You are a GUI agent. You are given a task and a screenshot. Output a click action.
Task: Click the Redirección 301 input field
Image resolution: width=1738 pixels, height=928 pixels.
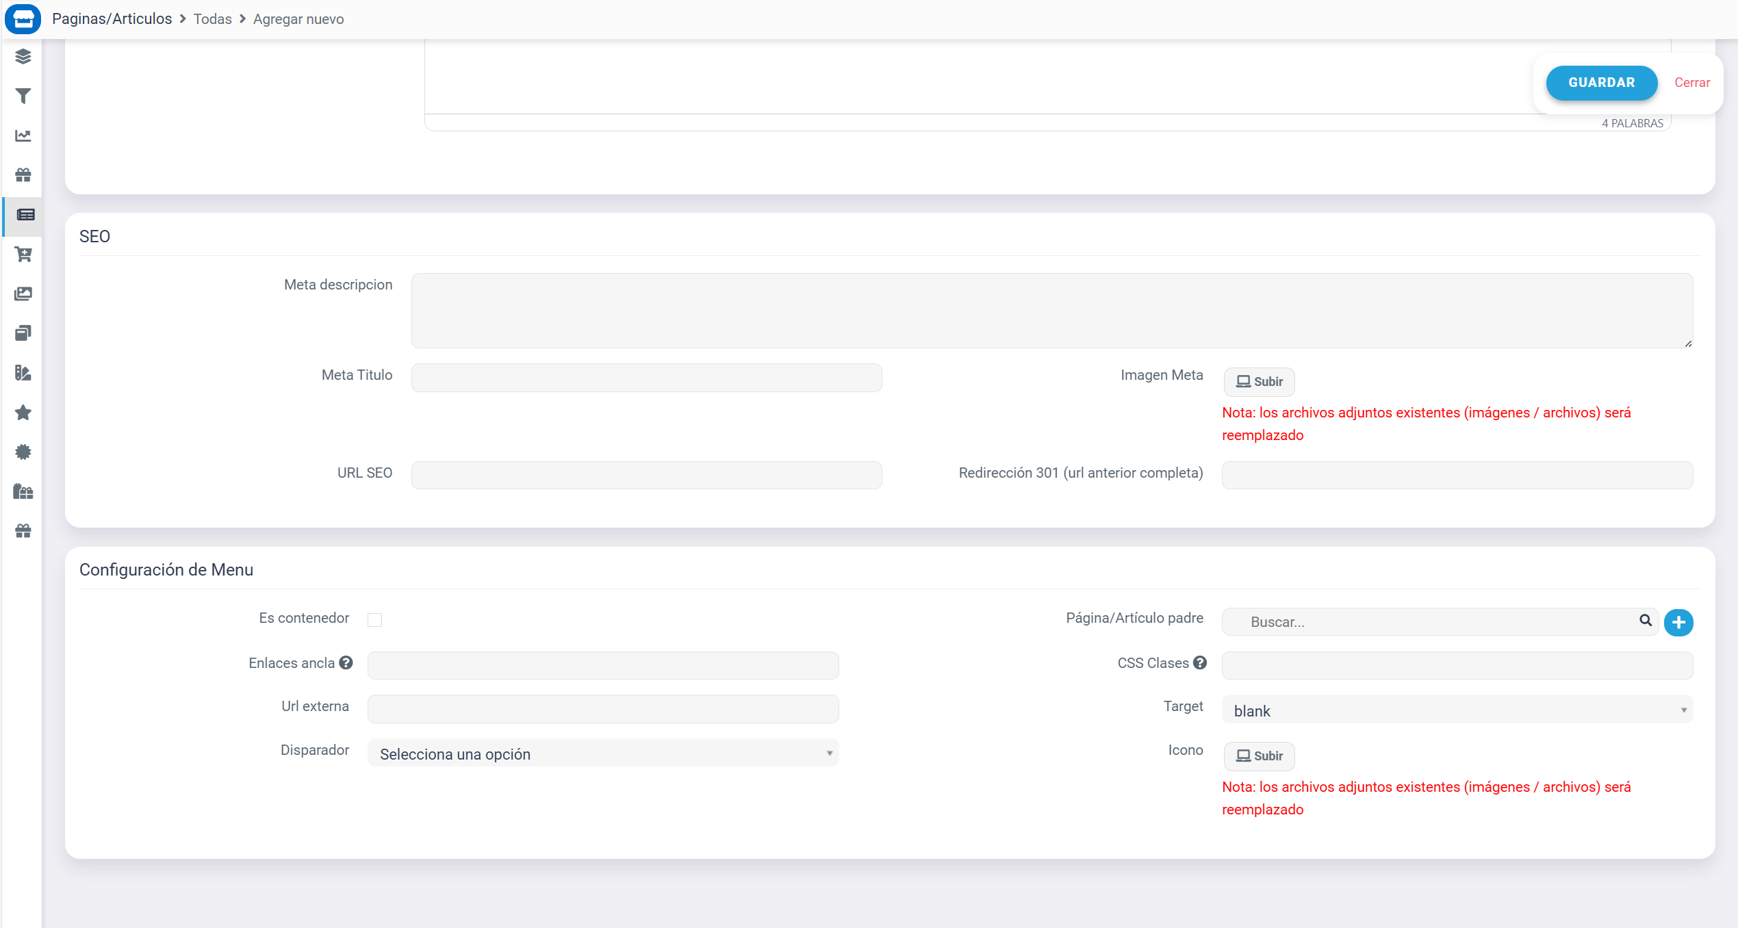[x=1457, y=475]
